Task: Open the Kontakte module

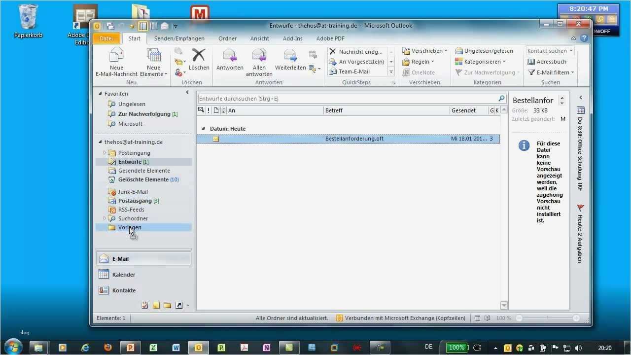Action: point(143,290)
